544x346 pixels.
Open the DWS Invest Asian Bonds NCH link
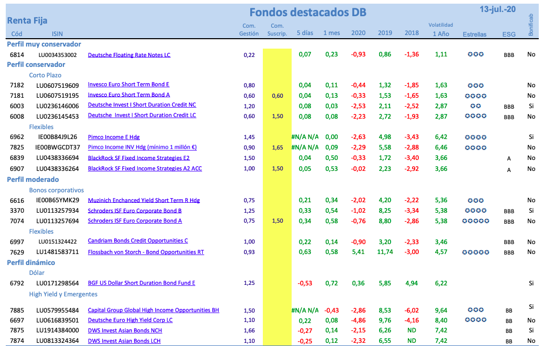click(x=123, y=330)
